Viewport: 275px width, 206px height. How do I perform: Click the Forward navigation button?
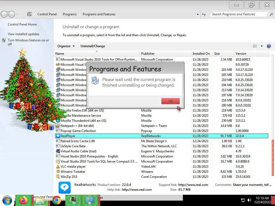tap(12, 14)
